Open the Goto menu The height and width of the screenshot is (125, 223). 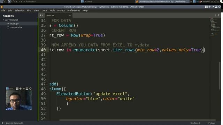pos(44,10)
